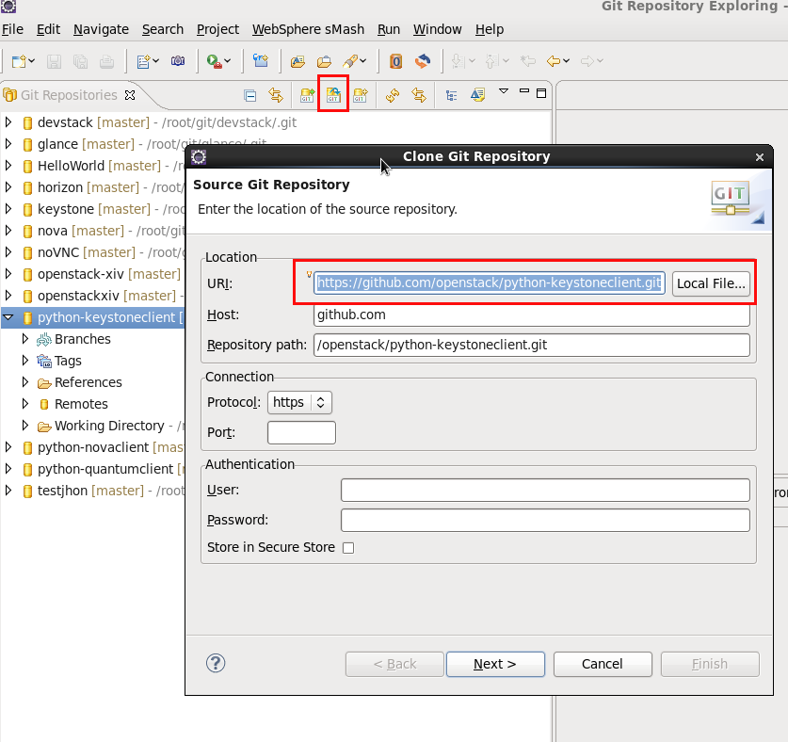Click the Link with Editor double-arrow icon
788x742 pixels.
pyautogui.click(x=276, y=95)
